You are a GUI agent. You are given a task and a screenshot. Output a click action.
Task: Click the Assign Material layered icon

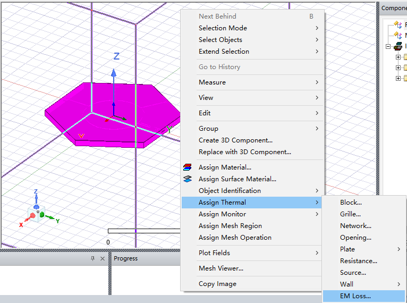187,167
